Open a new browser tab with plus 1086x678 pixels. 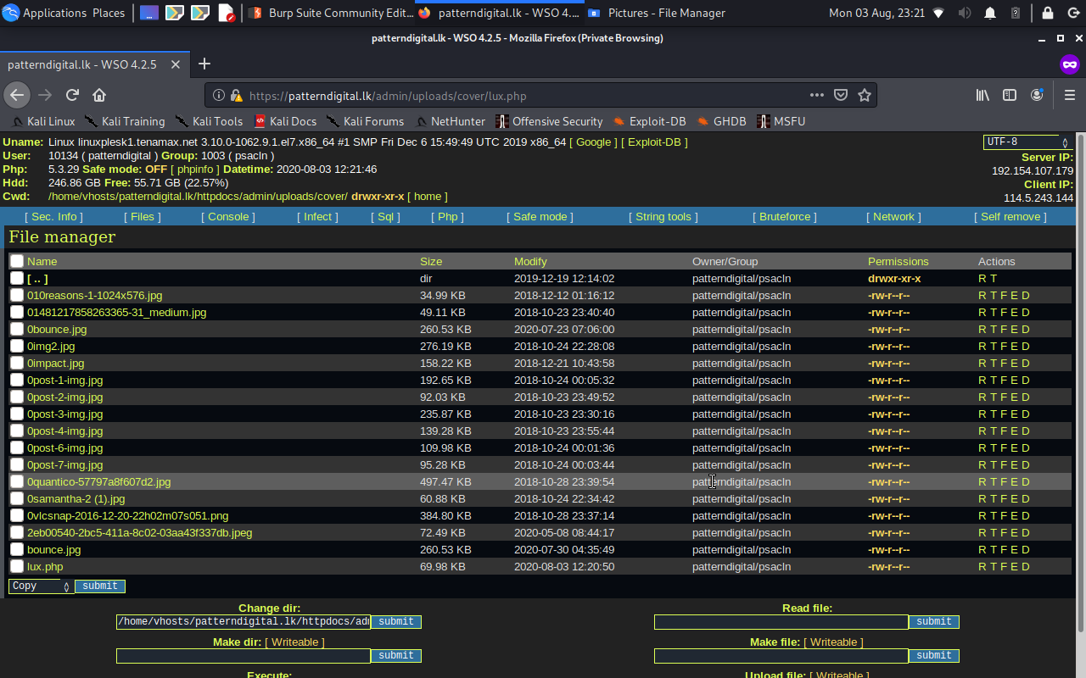204,64
